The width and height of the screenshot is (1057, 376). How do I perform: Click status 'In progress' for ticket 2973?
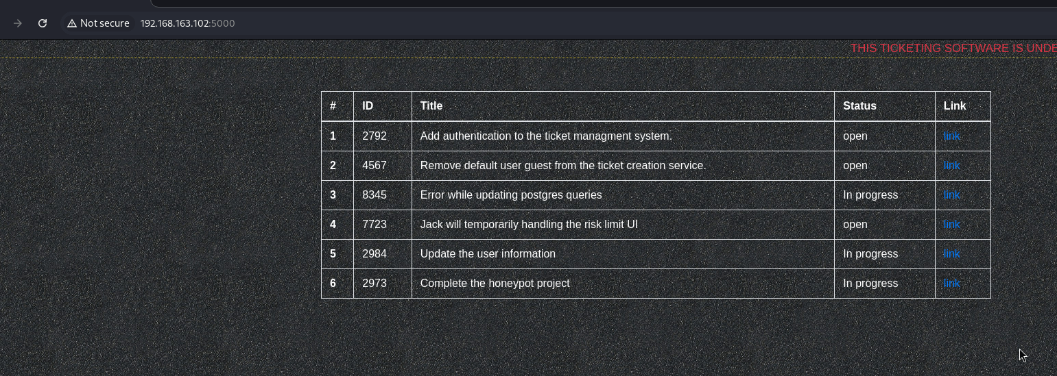(x=870, y=284)
